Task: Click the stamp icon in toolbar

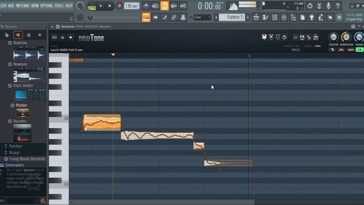Action: (x=183, y=17)
